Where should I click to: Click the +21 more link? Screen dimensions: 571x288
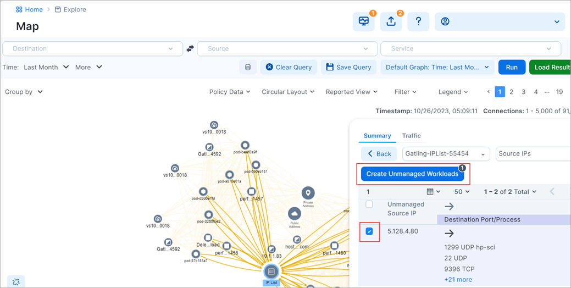tap(458, 280)
